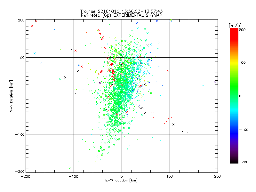Click the x-axis tick label "200"
Viewport: 256px width, 192px height.
pyautogui.click(x=218, y=176)
